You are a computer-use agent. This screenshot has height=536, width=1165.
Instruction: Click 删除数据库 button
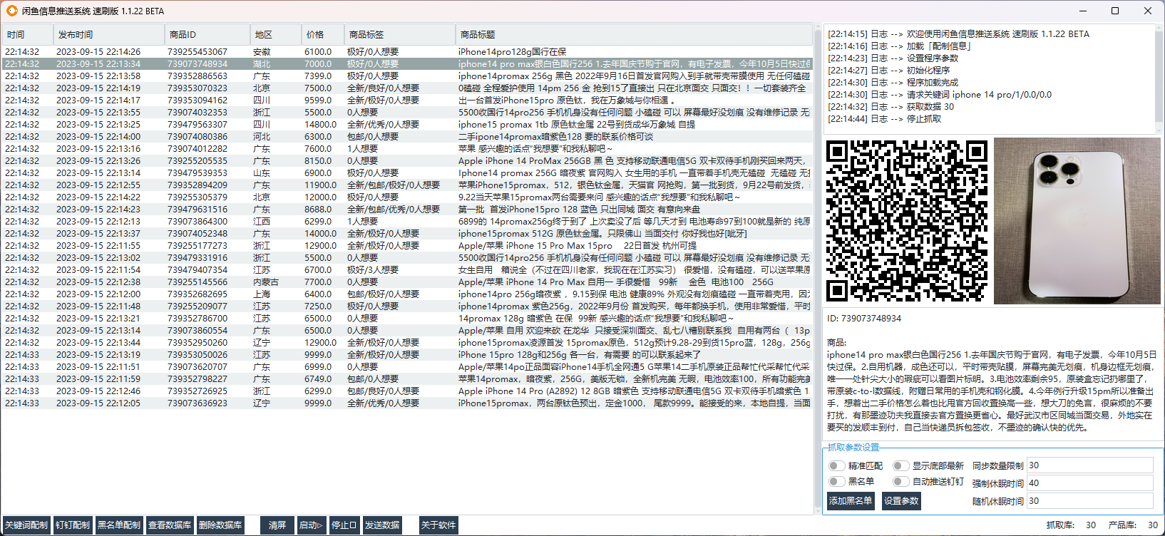pos(220,525)
